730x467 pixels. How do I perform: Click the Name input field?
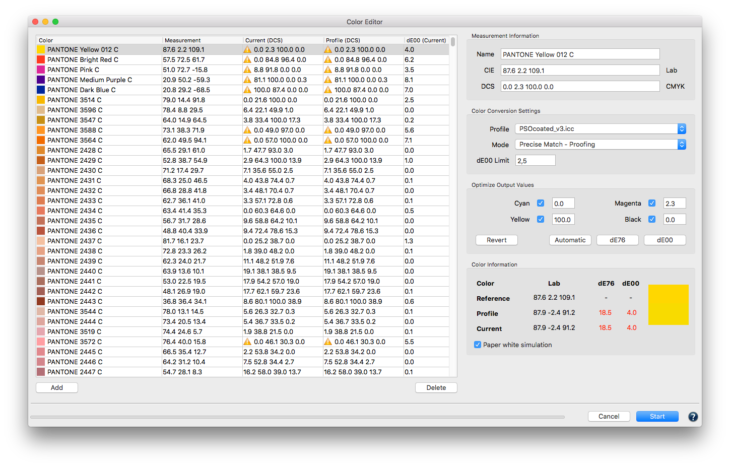click(x=580, y=54)
